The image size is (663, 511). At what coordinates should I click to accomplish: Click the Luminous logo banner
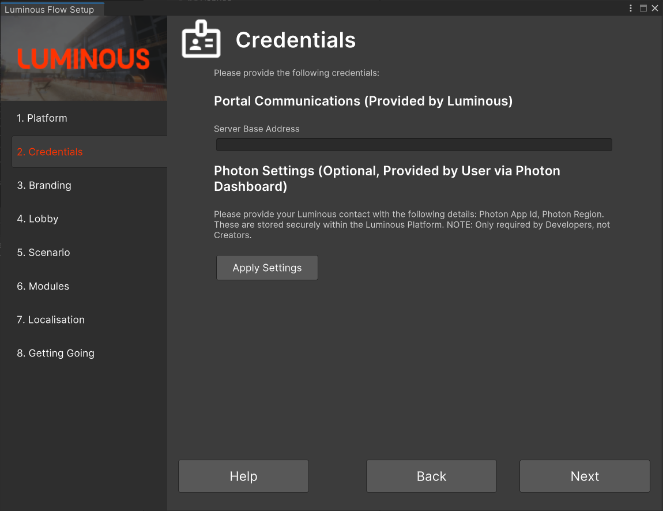click(84, 58)
